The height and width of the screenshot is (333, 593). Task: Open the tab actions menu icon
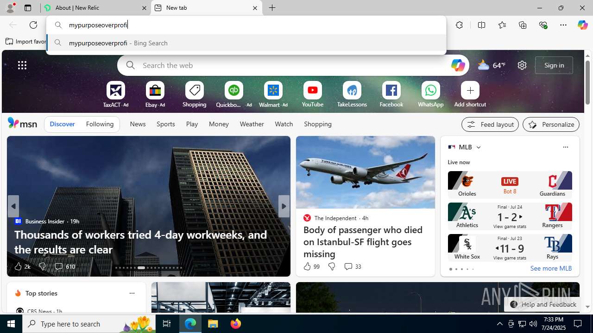(x=28, y=8)
